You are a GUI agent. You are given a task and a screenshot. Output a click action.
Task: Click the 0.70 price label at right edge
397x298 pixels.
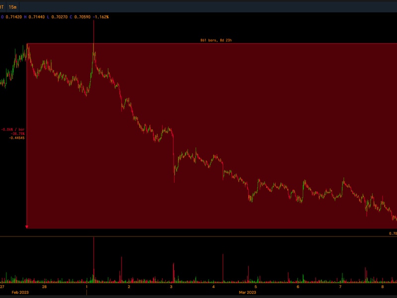click(393, 233)
